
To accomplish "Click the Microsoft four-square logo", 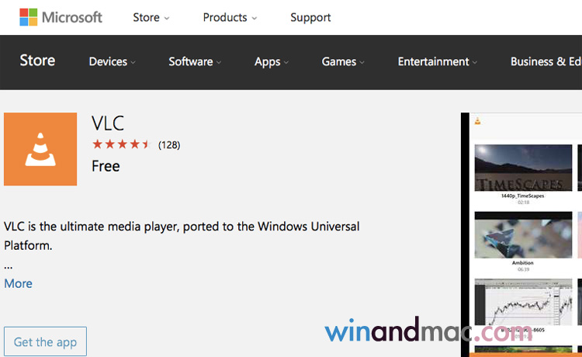I will click(x=29, y=18).
